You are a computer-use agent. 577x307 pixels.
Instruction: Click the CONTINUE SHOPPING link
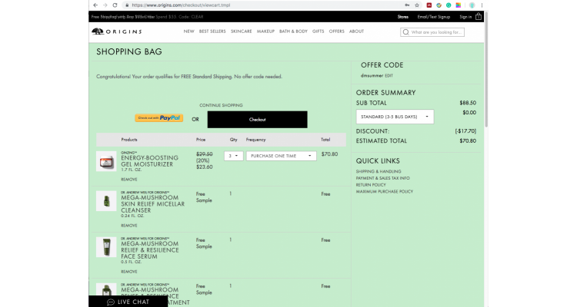click(221, 105)
